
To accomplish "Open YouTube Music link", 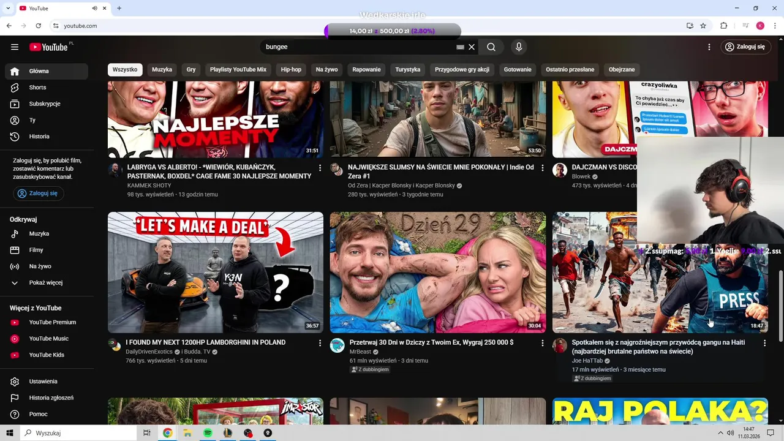I will click(x=47, y=339).
